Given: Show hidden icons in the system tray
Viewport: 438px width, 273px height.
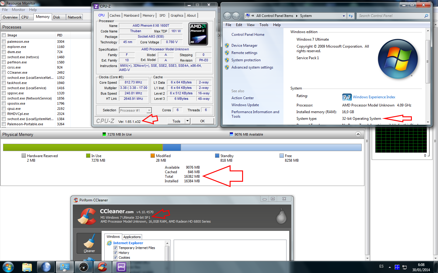Looking at the screenshot, I should point(390,267).
